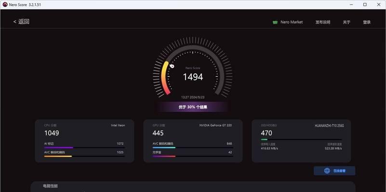Click the Nero Score 3.2.1.51 window title
Screen dimensions: 386x192
tap(25, 5)
